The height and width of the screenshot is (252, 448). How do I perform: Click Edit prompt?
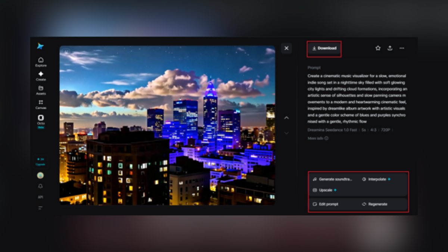coord(326,204)
